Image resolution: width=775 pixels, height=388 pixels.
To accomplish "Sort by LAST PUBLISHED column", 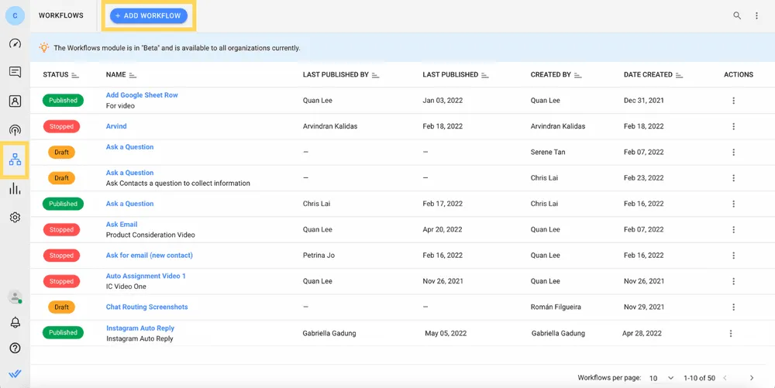I will (x=485, y=75).
